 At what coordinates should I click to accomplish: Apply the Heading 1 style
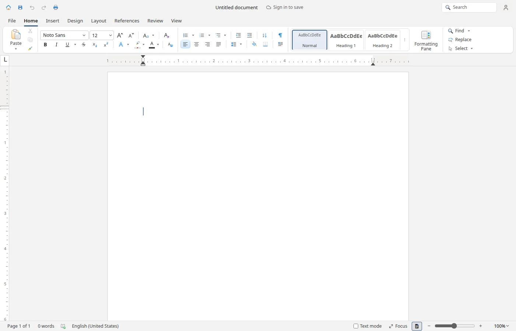tap(346, 40)
